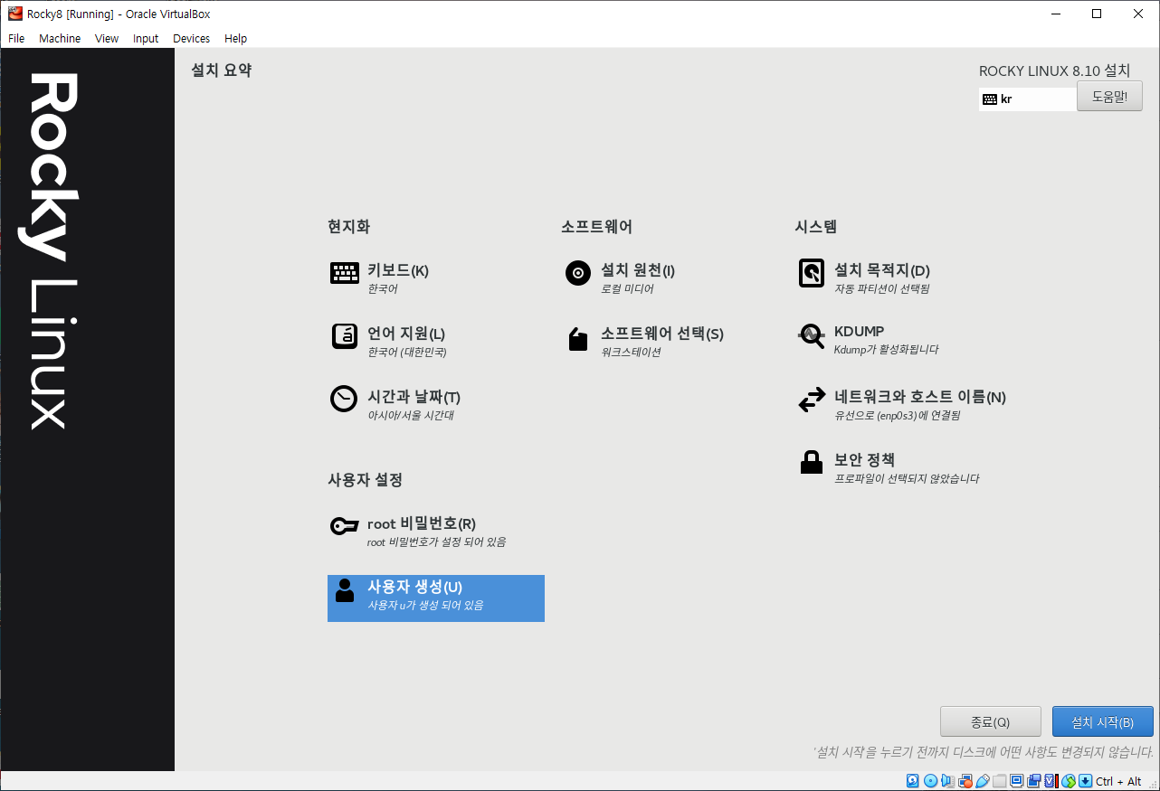Click the '자동 파티션이 선택됨' status text
This screenshot has width=1160, height=791.
pyautogui.click(x=882, y=289)
